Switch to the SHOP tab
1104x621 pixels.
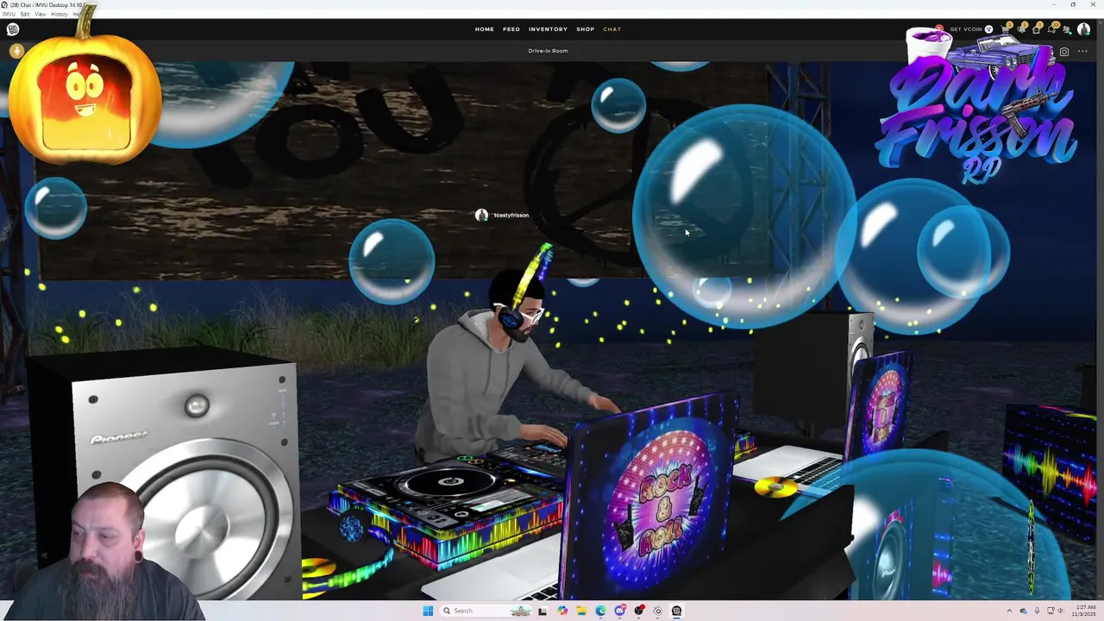585,29
